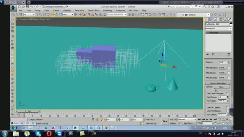Image resolution: width=244 pixels, height=137 pixels.
Task: Click the Use Pivot Point Center icon
Action: tap(75, 14)
